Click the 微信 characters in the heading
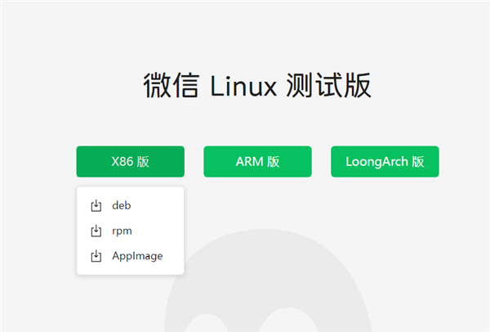Image resolution: width=490 pixels, height=332 pixels. (170, 86)
